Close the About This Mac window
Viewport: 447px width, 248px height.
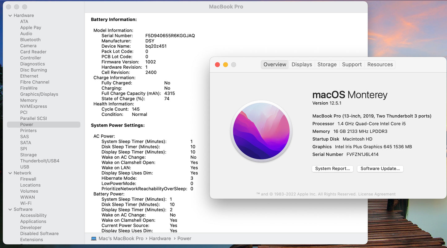tap(217, 65)
